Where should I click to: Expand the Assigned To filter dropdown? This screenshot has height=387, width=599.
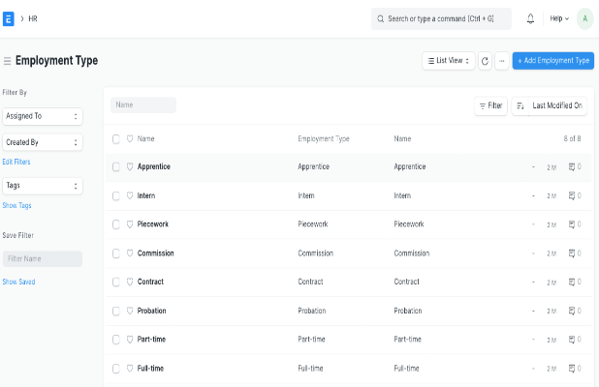tap(42, 116)
